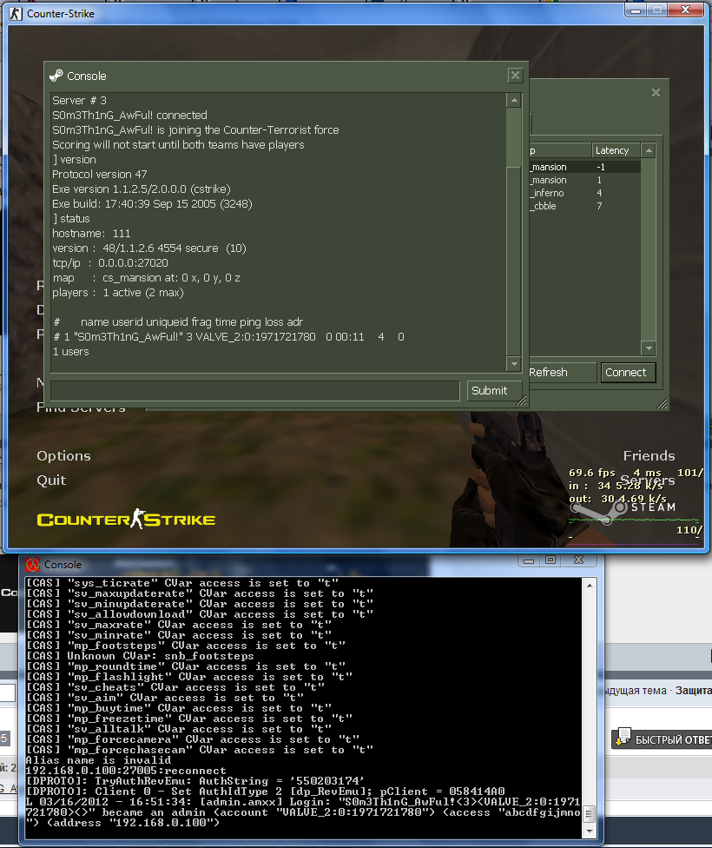712x848 pixels.
Task: Focus the console command input field
Action: 255,390
